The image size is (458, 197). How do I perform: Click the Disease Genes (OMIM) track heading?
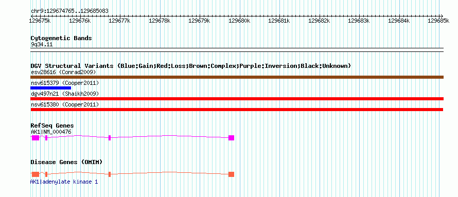[66, 162]
